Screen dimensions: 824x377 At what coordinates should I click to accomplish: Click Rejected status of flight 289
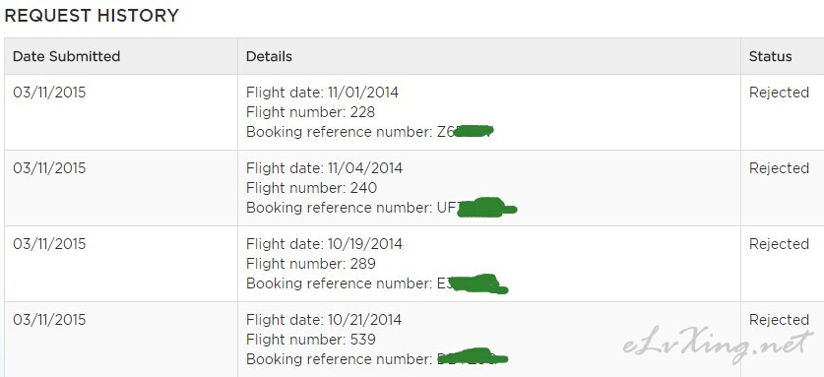779,244
